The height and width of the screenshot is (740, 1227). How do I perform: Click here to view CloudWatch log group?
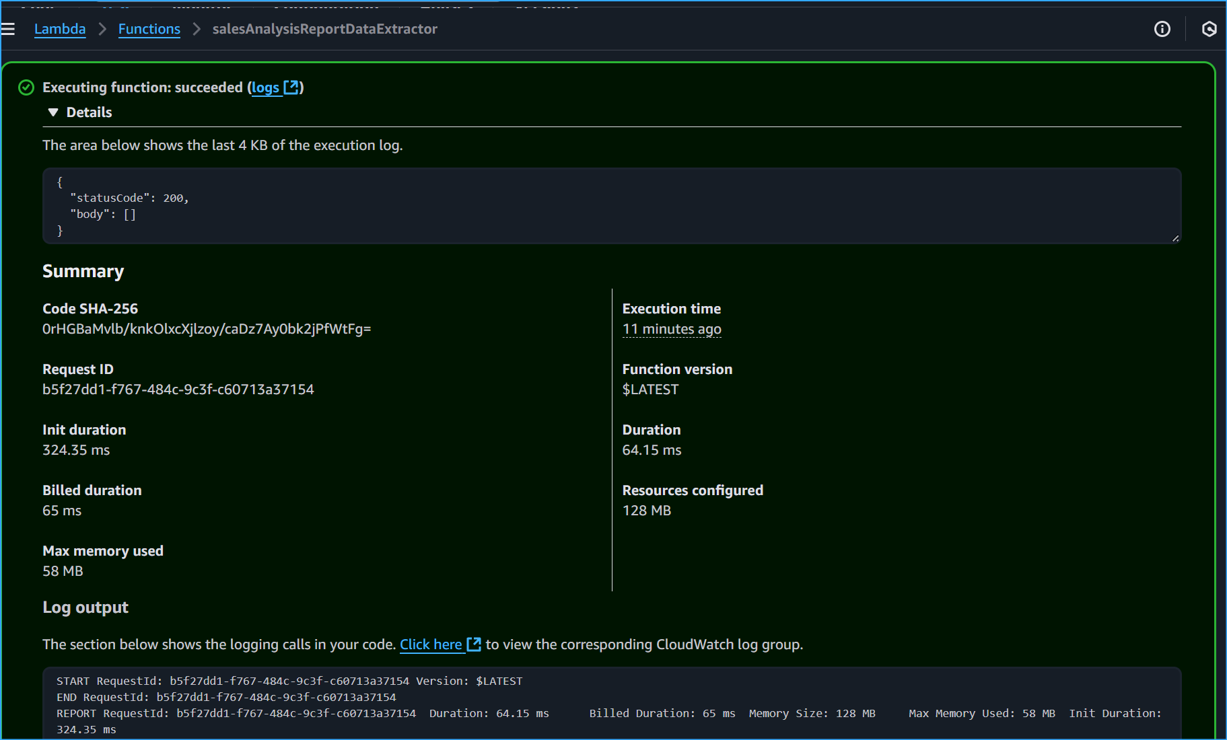(x=431, y=644)
